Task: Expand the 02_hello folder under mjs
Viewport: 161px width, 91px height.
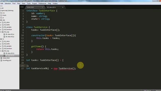Action: tap(1, 25)
